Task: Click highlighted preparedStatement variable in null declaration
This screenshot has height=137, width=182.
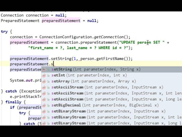Action: [x=61, y=21]
